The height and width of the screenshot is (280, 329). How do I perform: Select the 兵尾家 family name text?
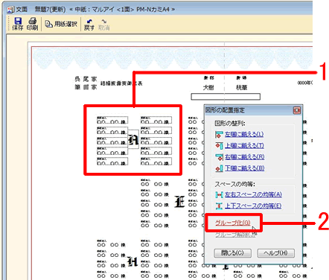pos(86,79)
